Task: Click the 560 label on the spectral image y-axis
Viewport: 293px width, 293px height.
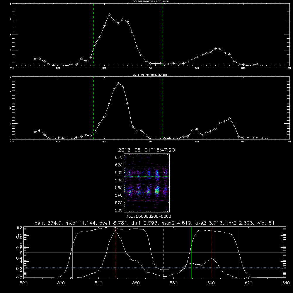Action: [119, 188]
